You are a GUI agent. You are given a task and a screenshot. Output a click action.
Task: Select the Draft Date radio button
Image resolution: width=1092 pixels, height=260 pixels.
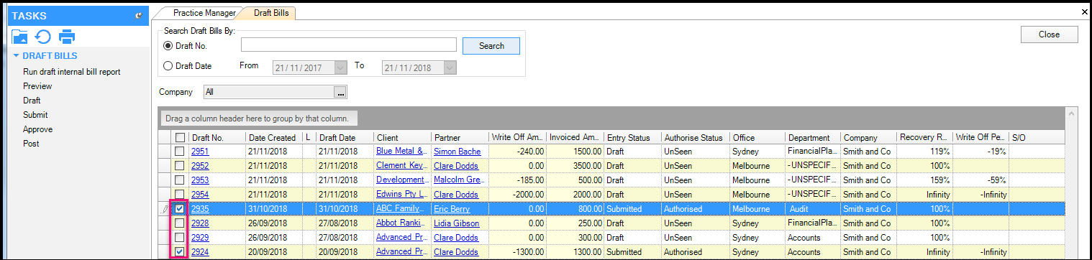(x=169, y=66)
